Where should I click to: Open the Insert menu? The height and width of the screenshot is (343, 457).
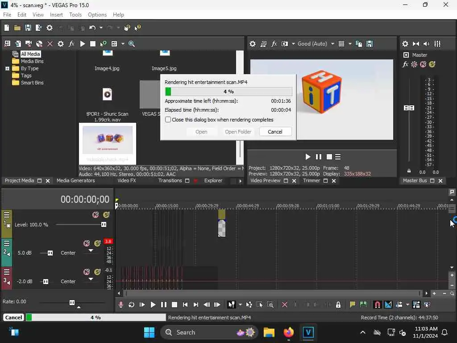[56, 15]
